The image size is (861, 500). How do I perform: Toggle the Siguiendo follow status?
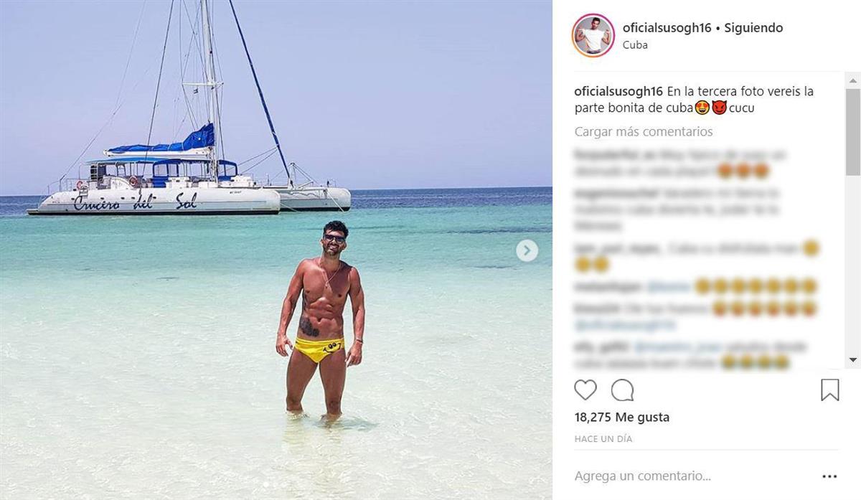(x=753, y=28)
